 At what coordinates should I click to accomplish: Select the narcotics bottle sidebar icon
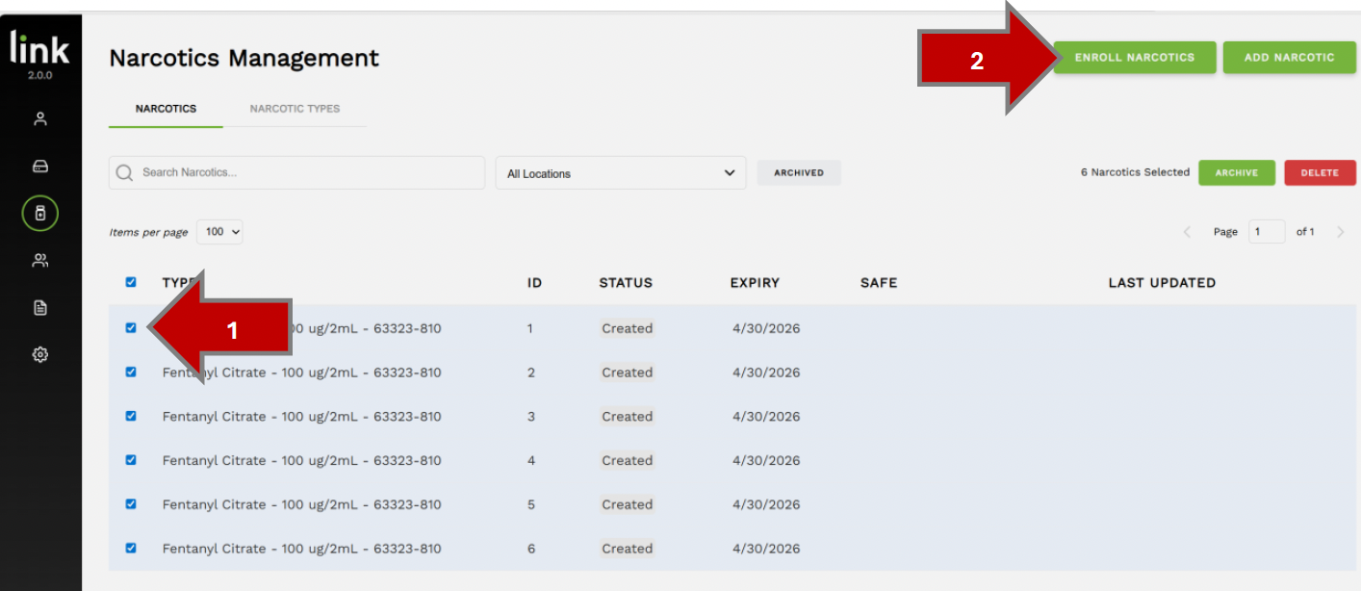click(40, 214)
